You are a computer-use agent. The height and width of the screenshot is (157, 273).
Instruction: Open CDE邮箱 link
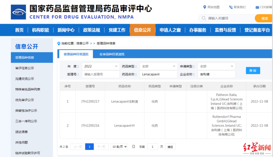(x=266, y=7)
